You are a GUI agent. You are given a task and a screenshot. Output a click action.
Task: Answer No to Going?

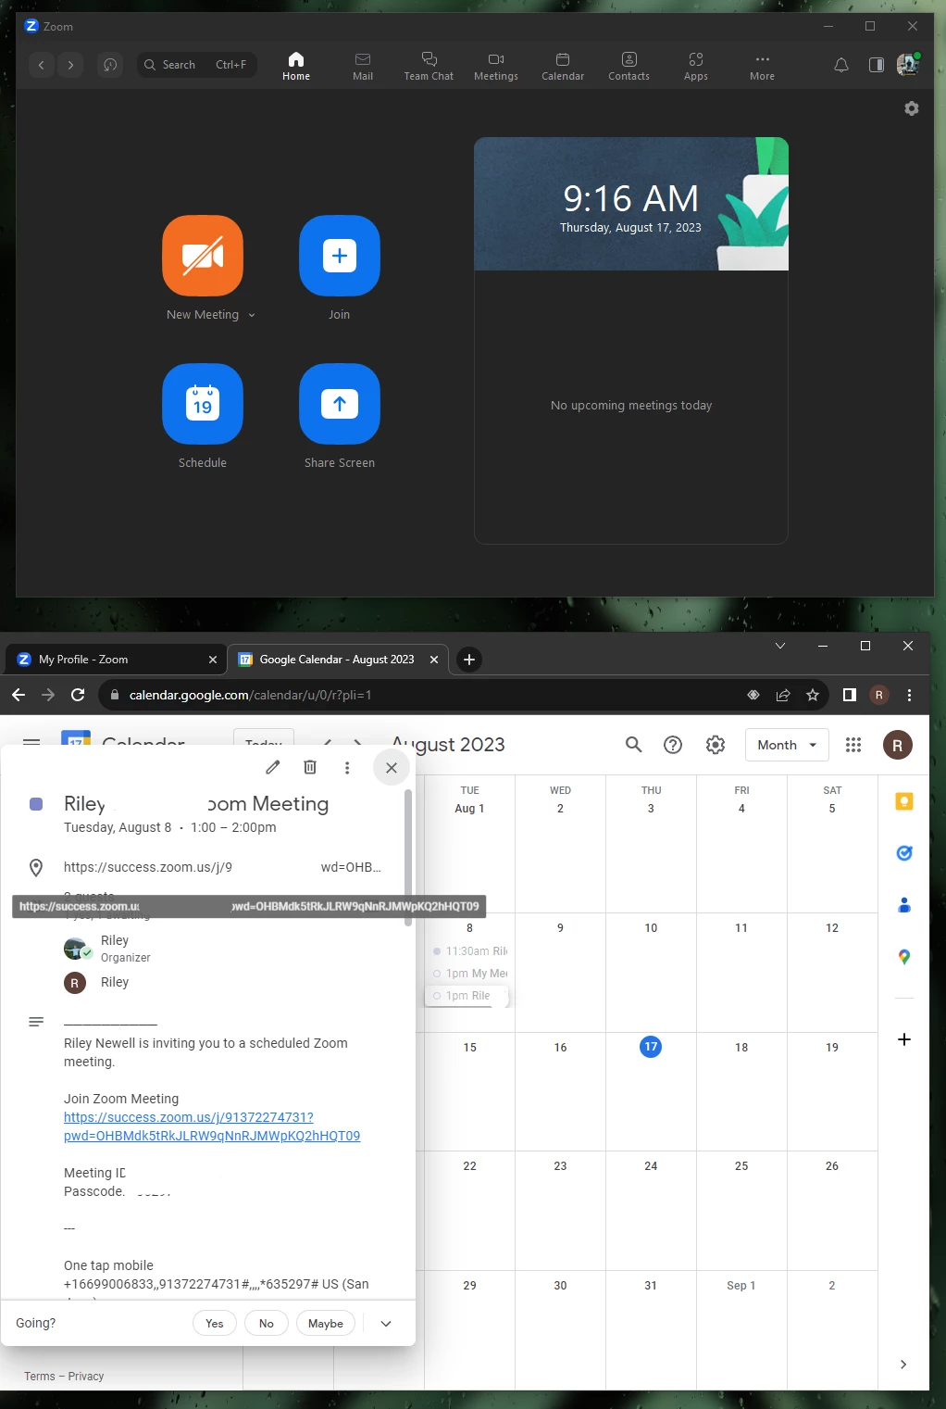pos(267,1323)
